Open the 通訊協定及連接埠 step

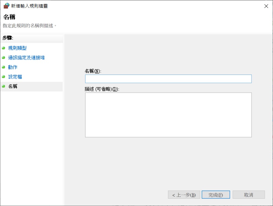coord(26,57)
